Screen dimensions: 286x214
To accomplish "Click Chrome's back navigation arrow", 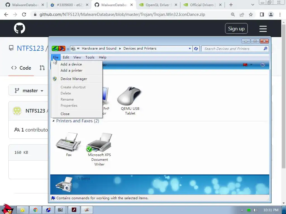I will (x=6, y=14).
